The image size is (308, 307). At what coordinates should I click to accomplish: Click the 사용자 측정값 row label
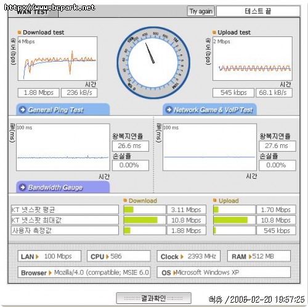(x=65, y=231)
